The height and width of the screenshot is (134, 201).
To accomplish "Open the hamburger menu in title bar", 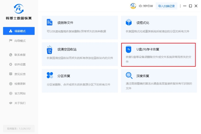I will (x=184, y=6).
